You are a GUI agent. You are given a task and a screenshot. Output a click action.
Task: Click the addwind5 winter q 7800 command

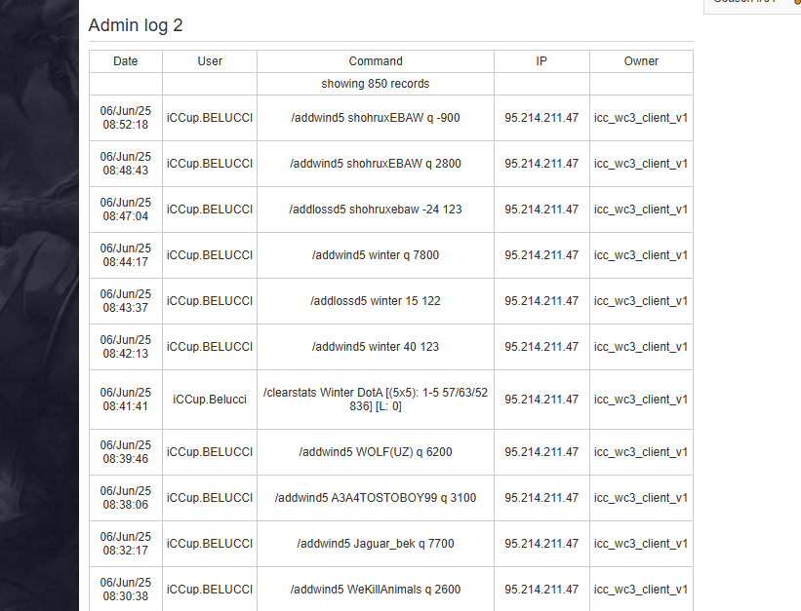pos(376,255)
